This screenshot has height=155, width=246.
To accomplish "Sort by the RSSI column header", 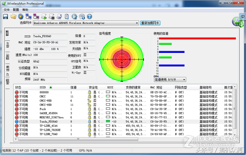I will click(x=115, y=87).
